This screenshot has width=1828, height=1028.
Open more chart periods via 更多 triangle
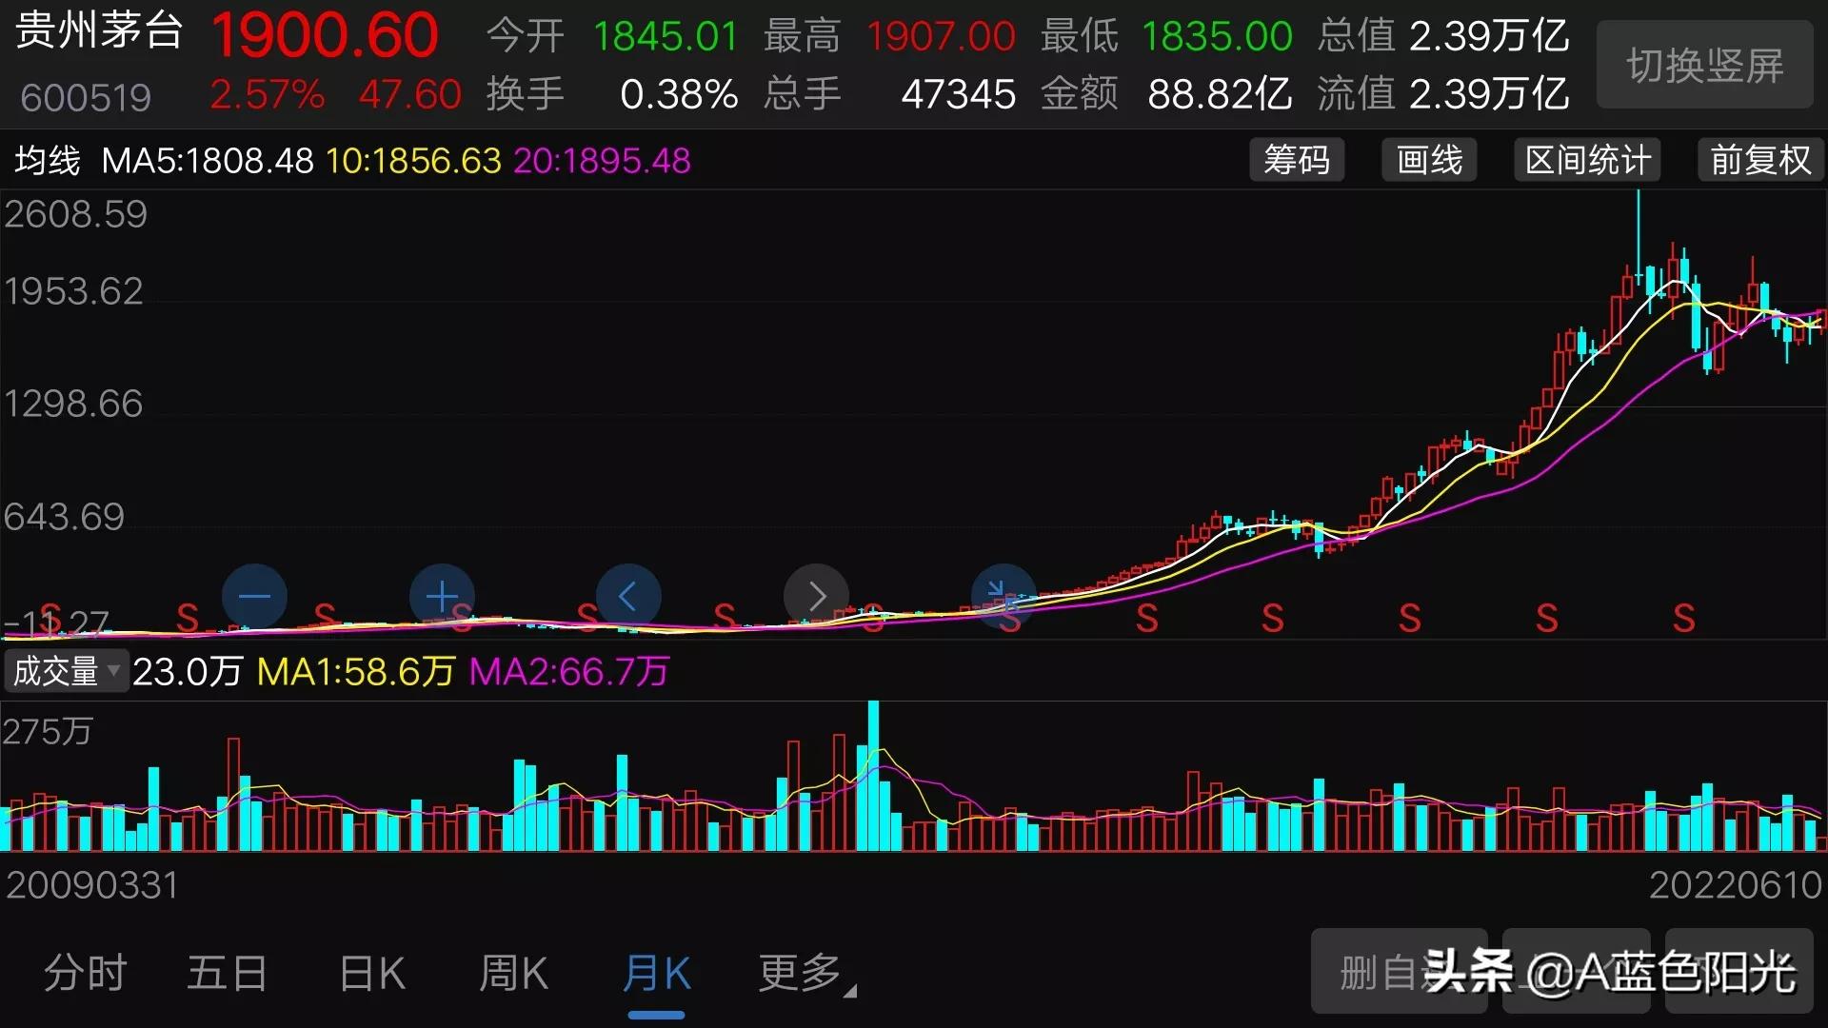click(x=850, y=992)
